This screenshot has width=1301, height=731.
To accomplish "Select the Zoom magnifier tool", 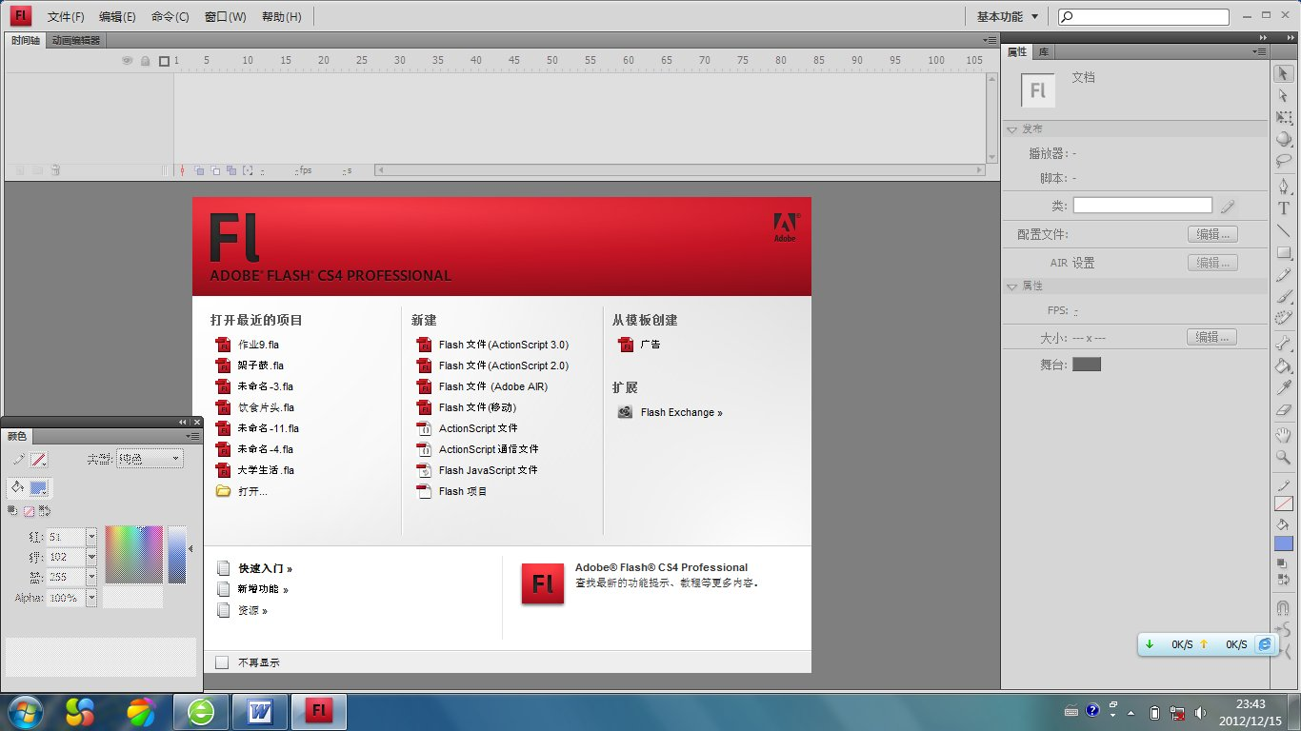I will [x=1283, y=457].
